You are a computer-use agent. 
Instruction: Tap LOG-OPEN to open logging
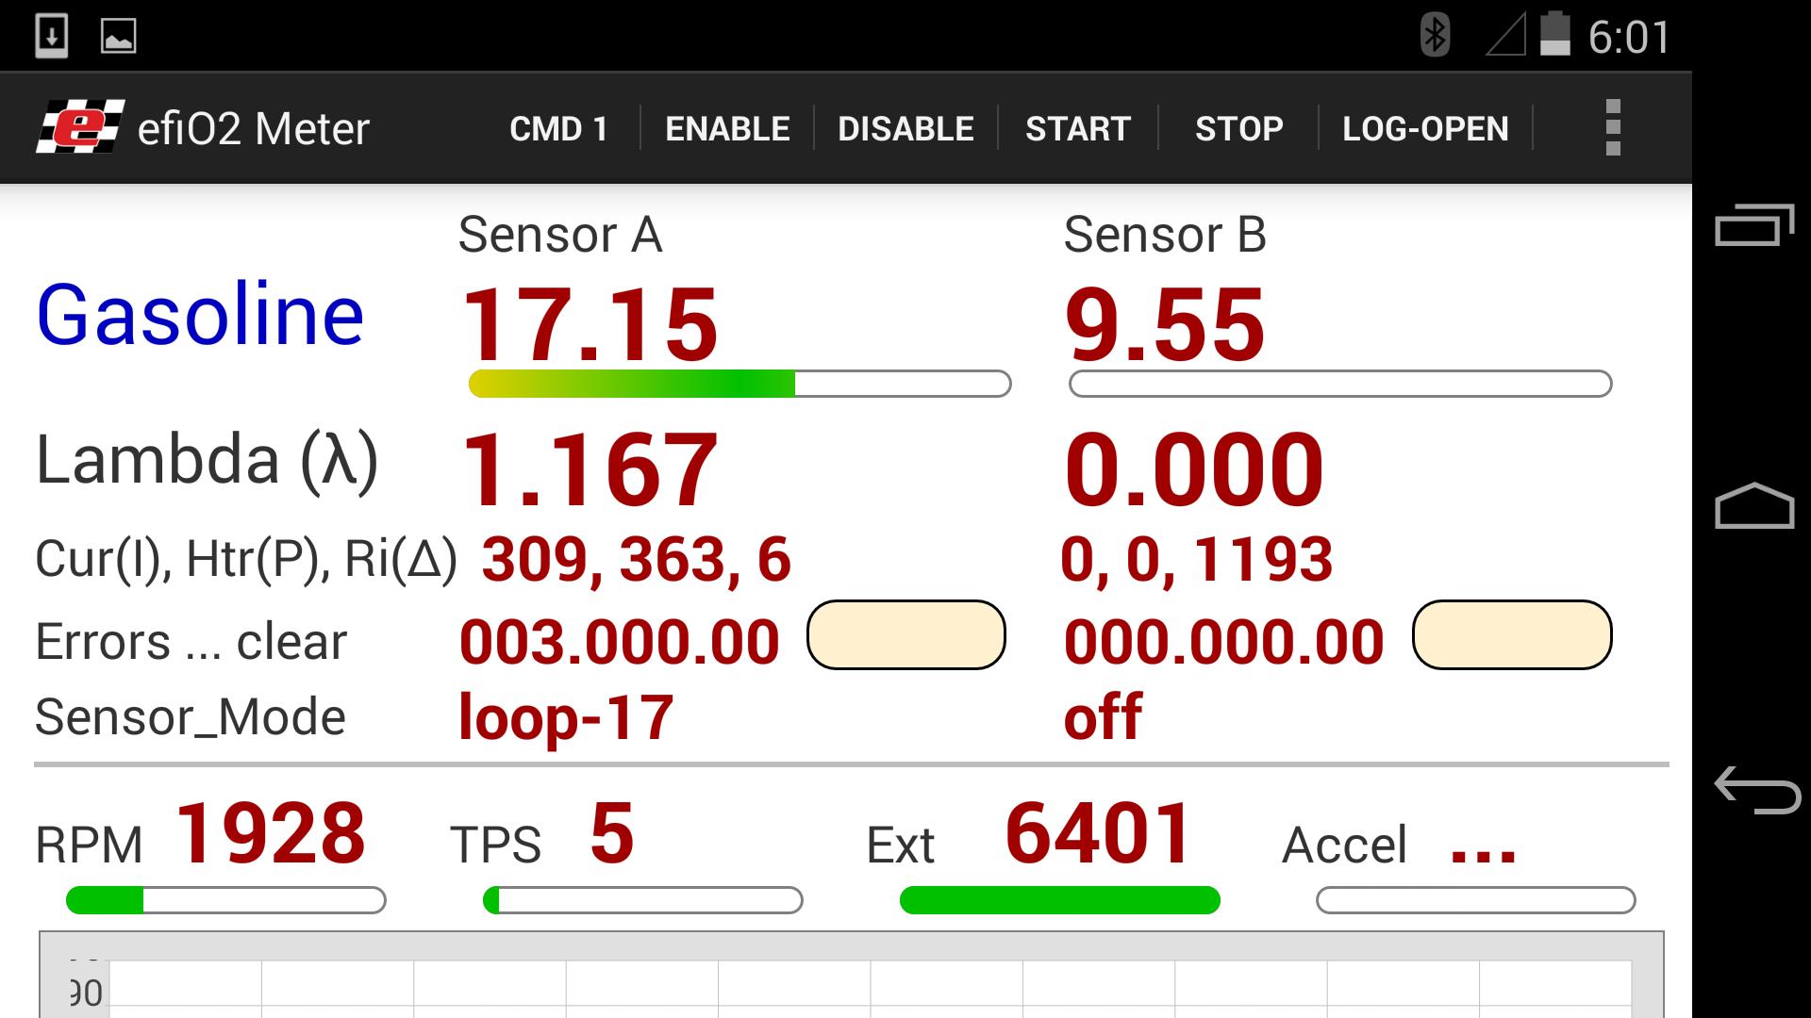pos(1425,128)
